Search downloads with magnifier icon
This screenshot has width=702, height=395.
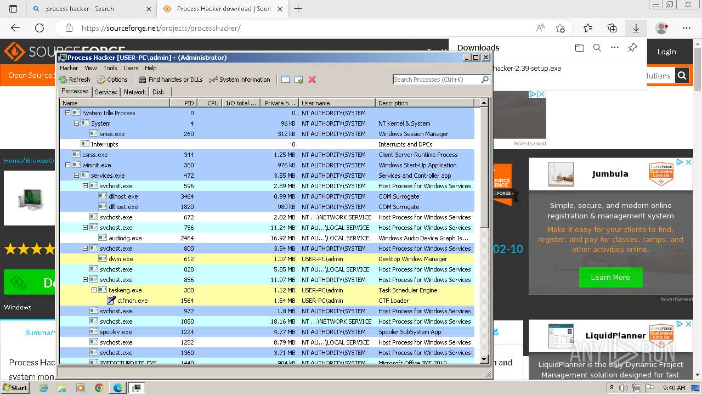pos(597,48)
